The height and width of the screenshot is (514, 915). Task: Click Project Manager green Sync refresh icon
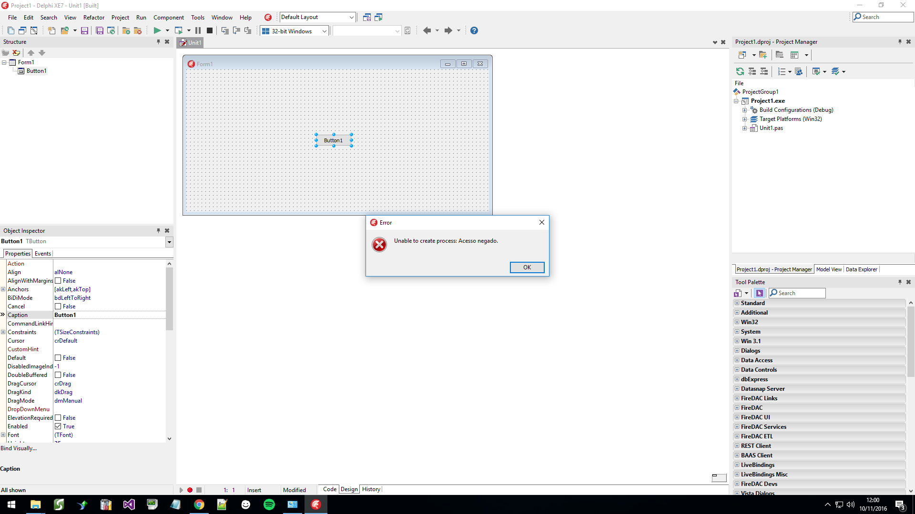coord(740,71)
